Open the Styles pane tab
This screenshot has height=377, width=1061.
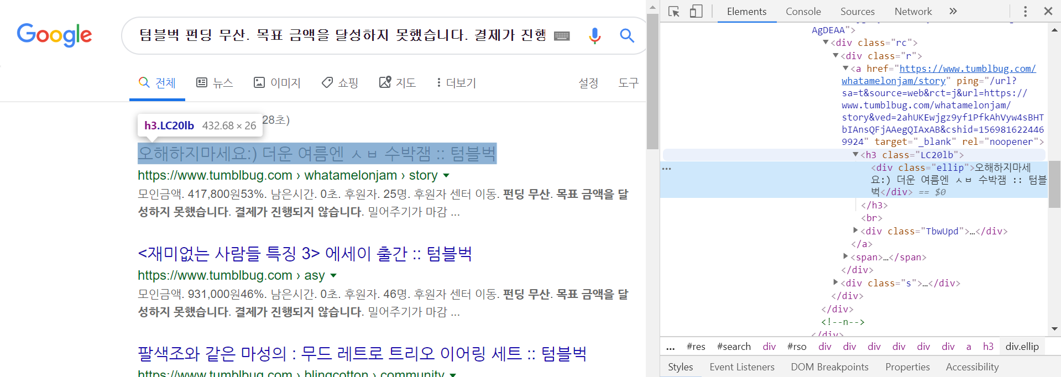pos(680,367)
